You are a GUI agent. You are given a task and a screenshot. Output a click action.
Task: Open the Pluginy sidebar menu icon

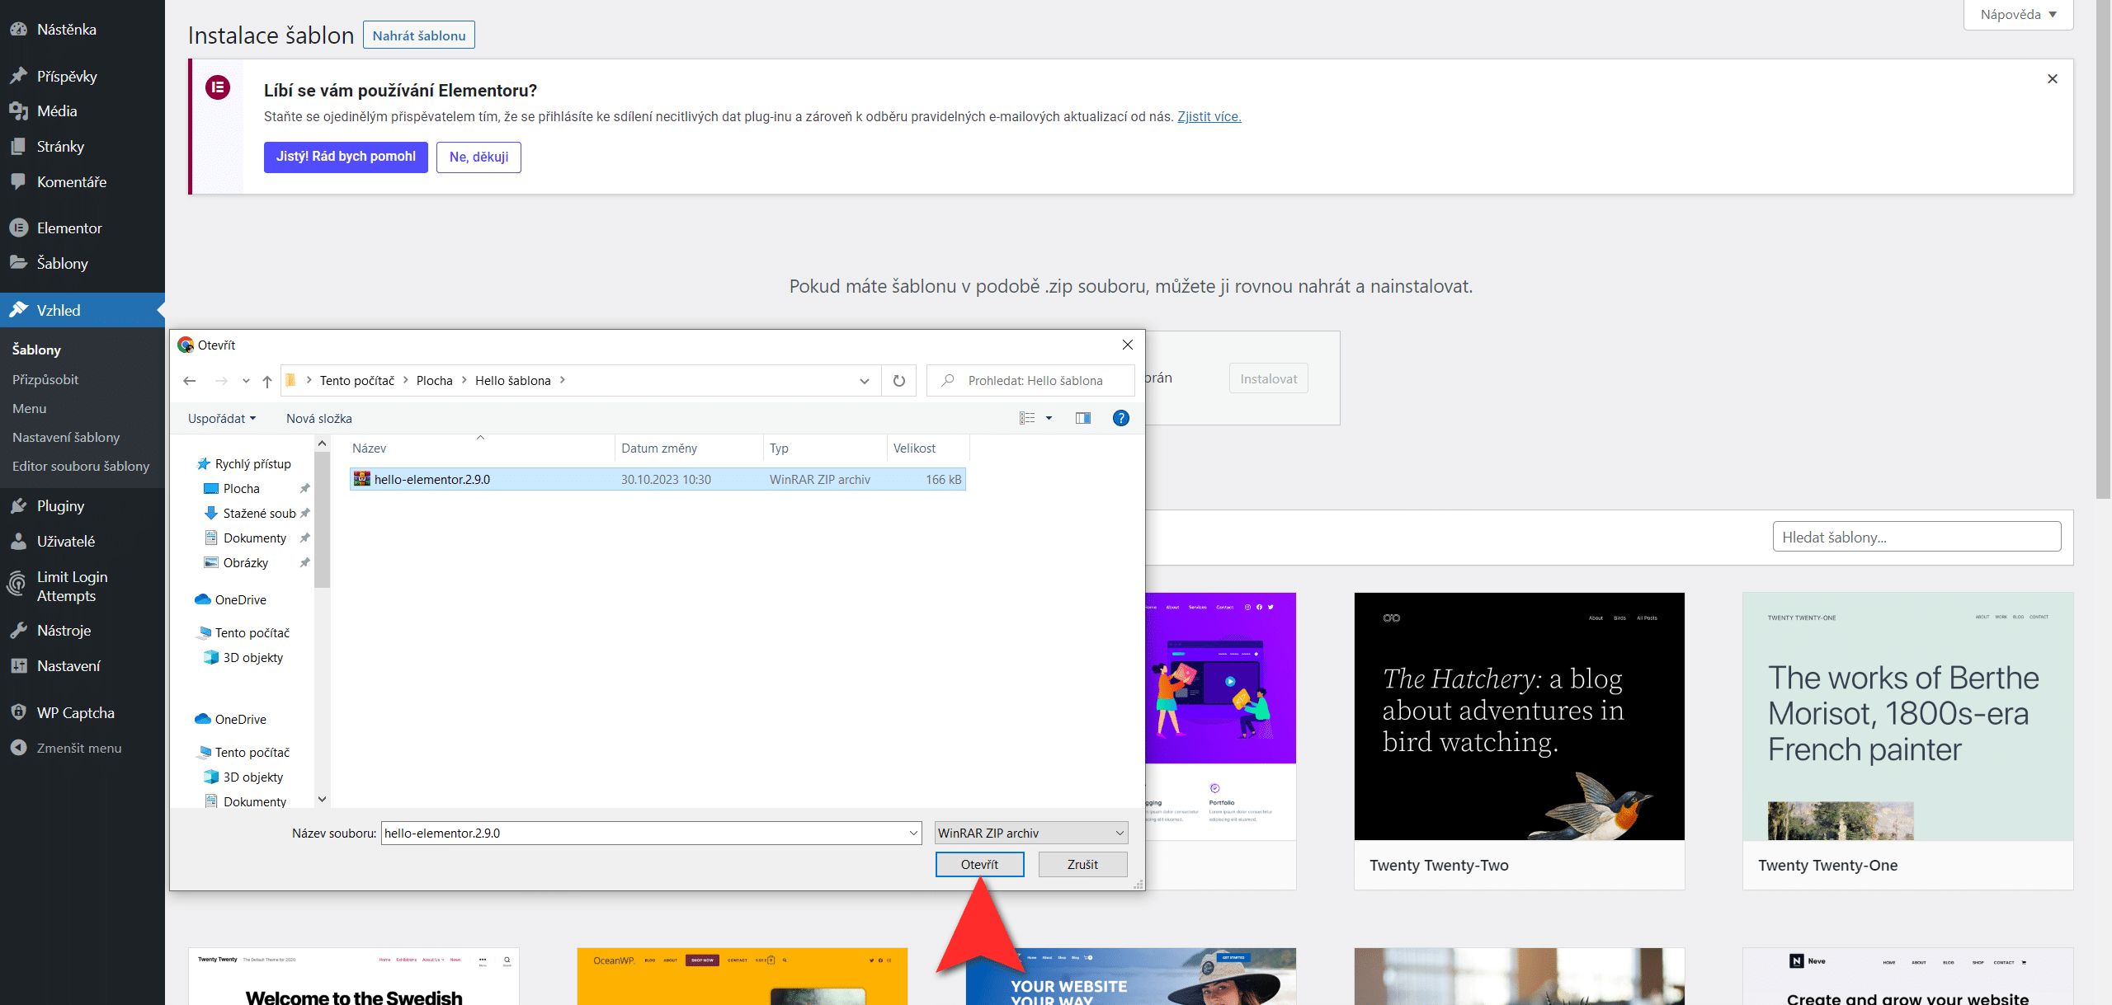tap(19, 506)
